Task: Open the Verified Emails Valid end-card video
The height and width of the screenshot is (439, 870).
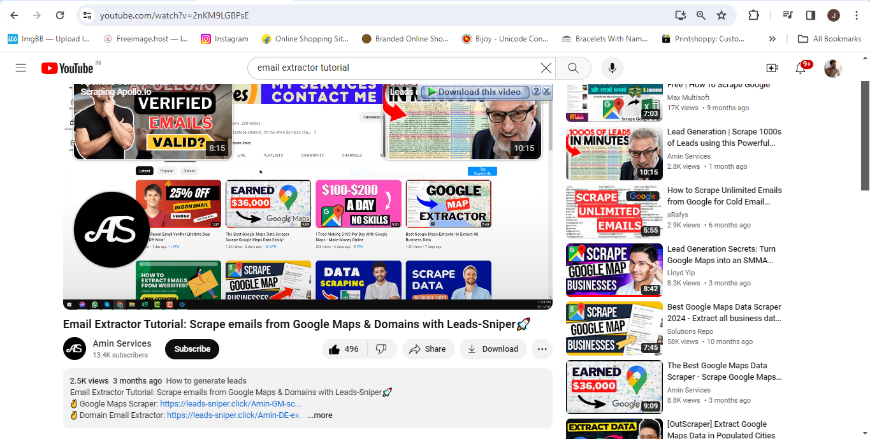Action: tap(152, 121)
